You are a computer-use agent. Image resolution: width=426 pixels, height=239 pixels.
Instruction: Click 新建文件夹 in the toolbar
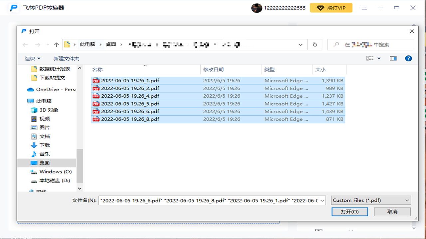66,58
